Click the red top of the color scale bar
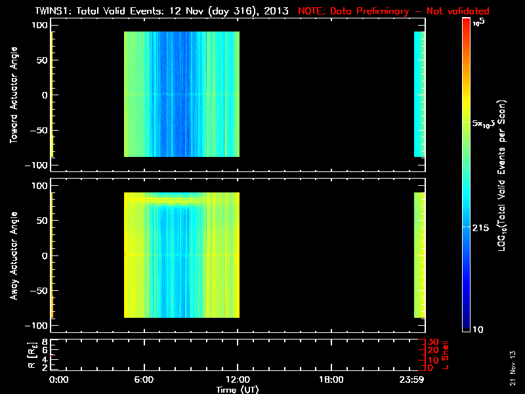525x394 pixels. click(x=466, y=24)
